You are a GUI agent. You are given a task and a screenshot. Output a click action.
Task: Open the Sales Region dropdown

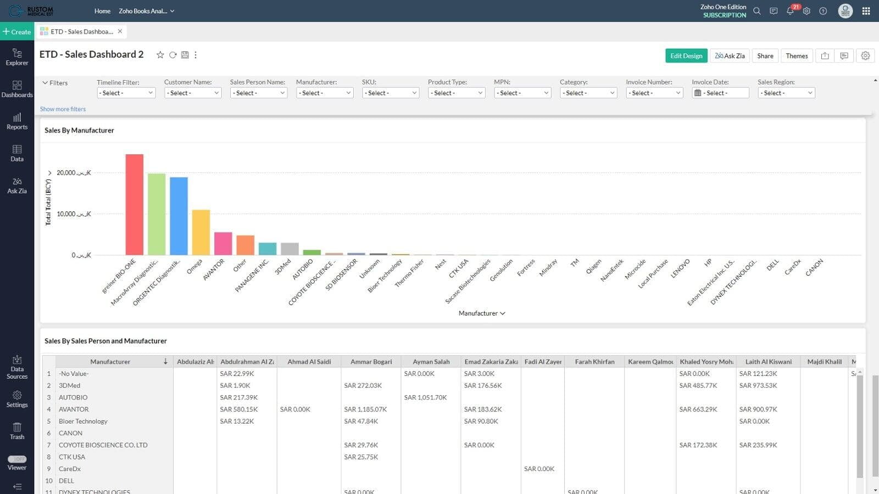tap(786, 93)
